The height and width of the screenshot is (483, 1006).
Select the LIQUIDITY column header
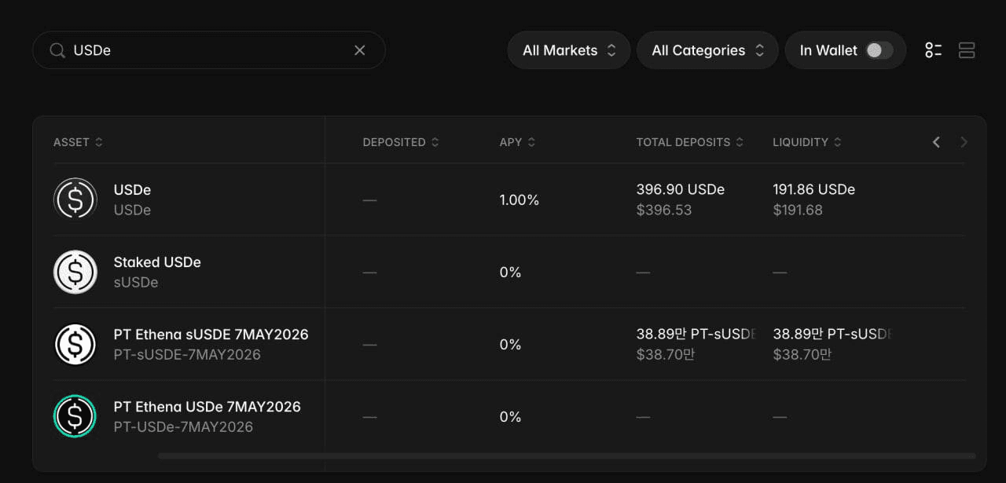pos(807,142)
